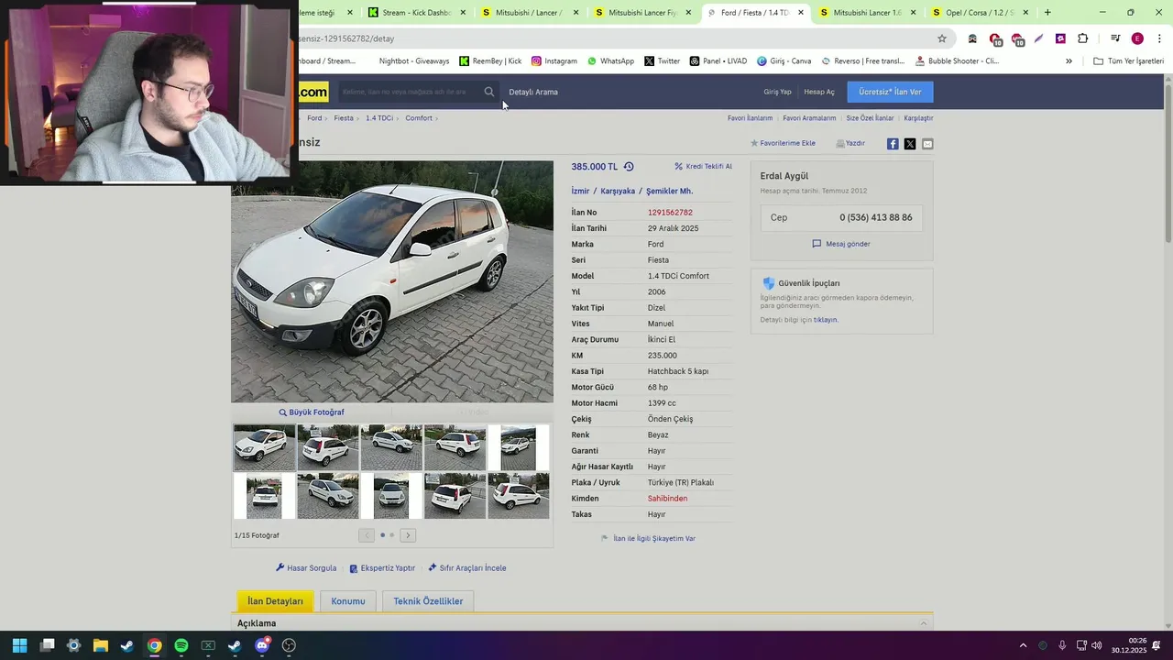Add listing to favorites with Favorilerime Ekle
The width and height of the screenshot is (1173, 660).
[783, 143]
